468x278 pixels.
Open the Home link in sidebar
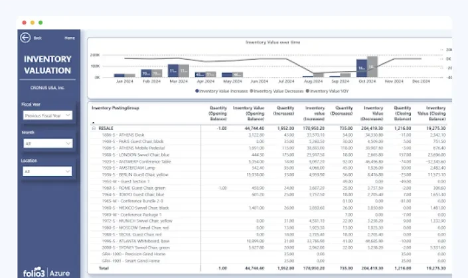(x=70, y=38)
